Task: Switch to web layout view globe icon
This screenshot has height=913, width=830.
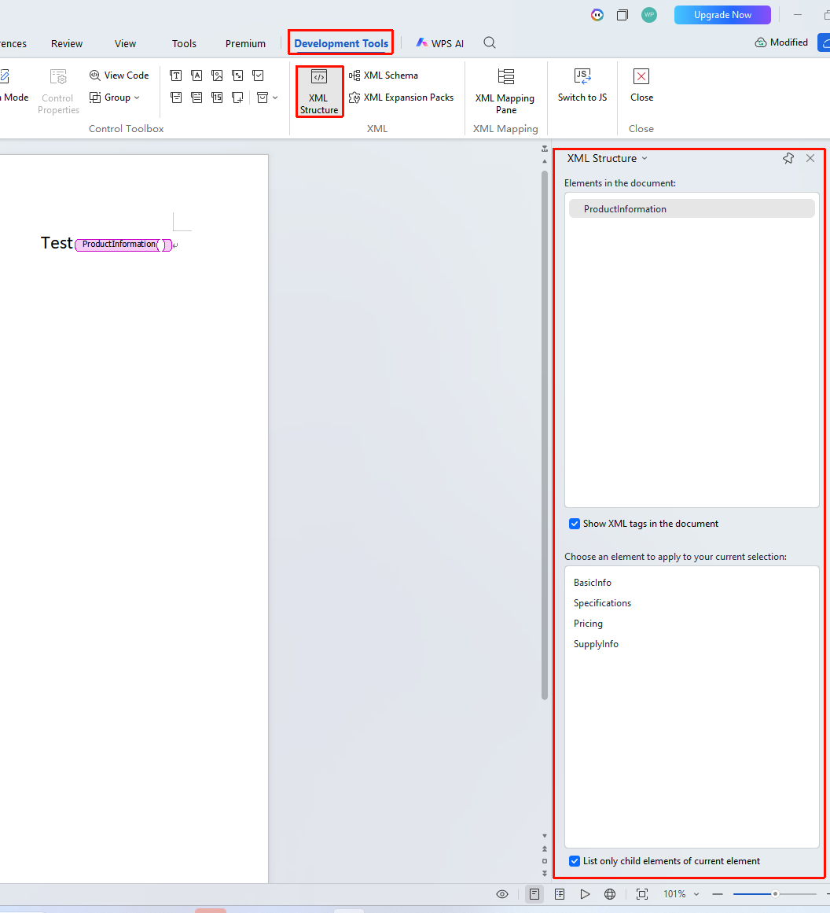Action: pyautogui.click(x=610, y=894)
